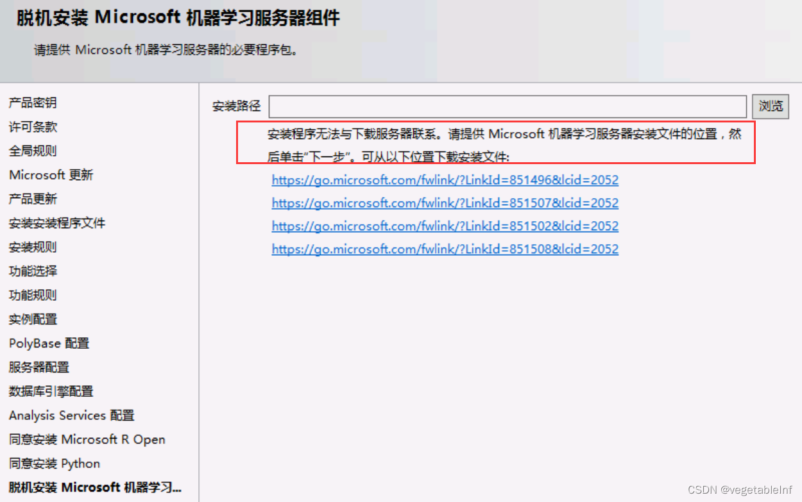This screenshot has height=502, width=802.
Task: Open download link with LinkId=851507
Action: [x=445, y=203]
